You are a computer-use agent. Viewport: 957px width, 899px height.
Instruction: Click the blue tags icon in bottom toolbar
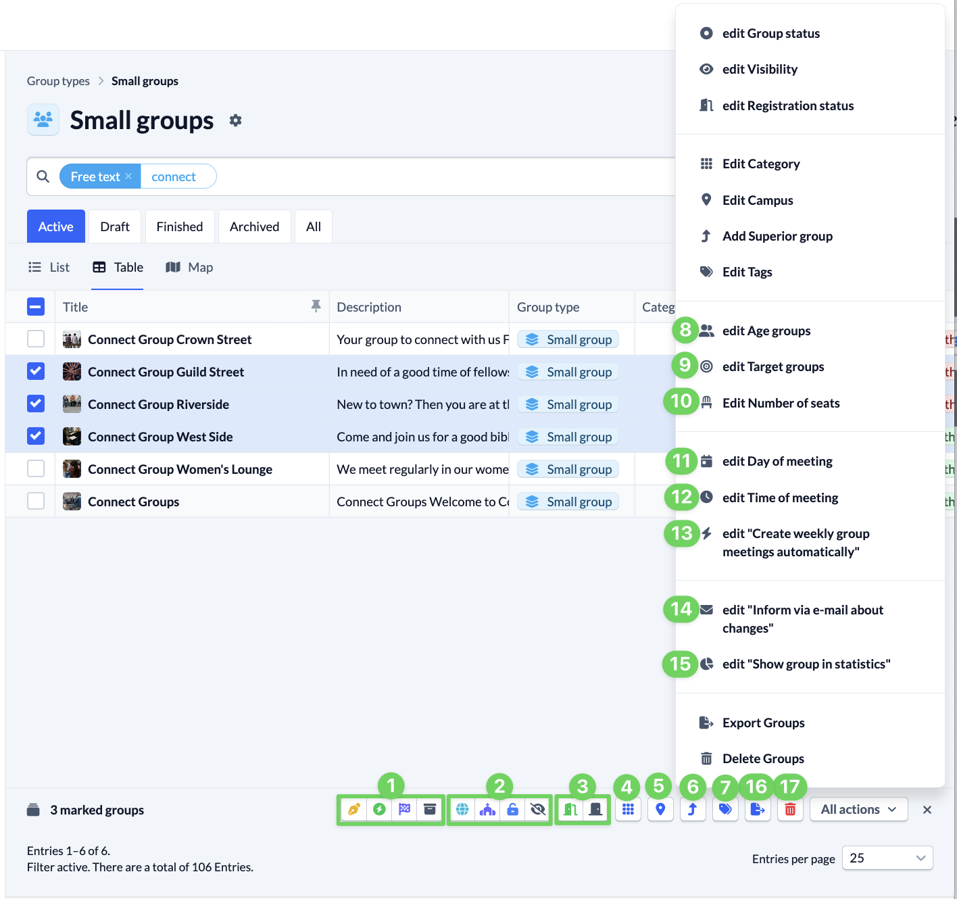point(725,810)
